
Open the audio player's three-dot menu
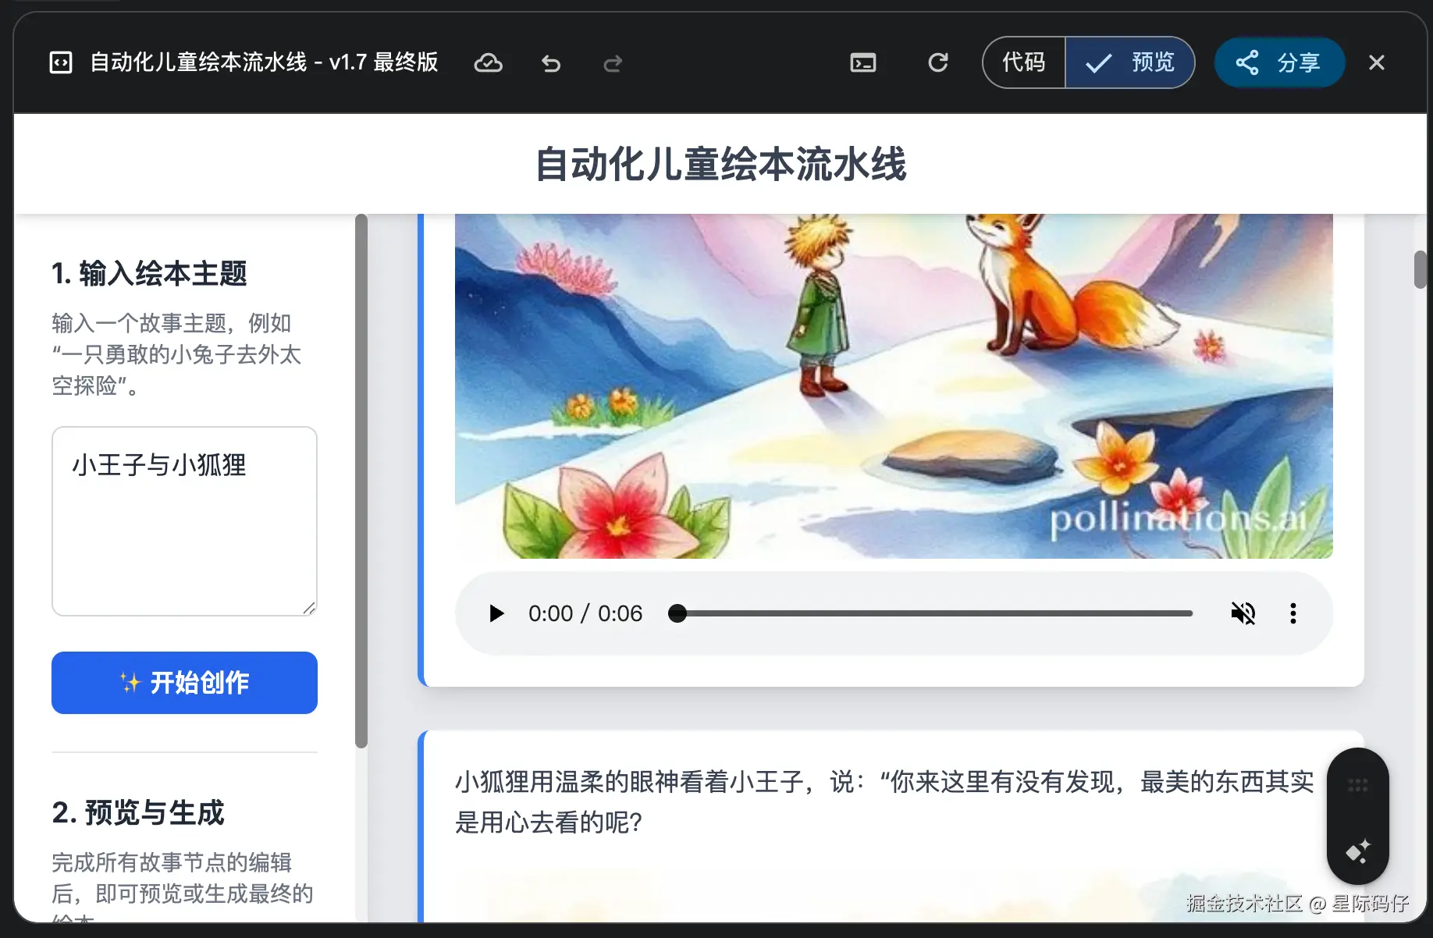(x=1293, y=613)
